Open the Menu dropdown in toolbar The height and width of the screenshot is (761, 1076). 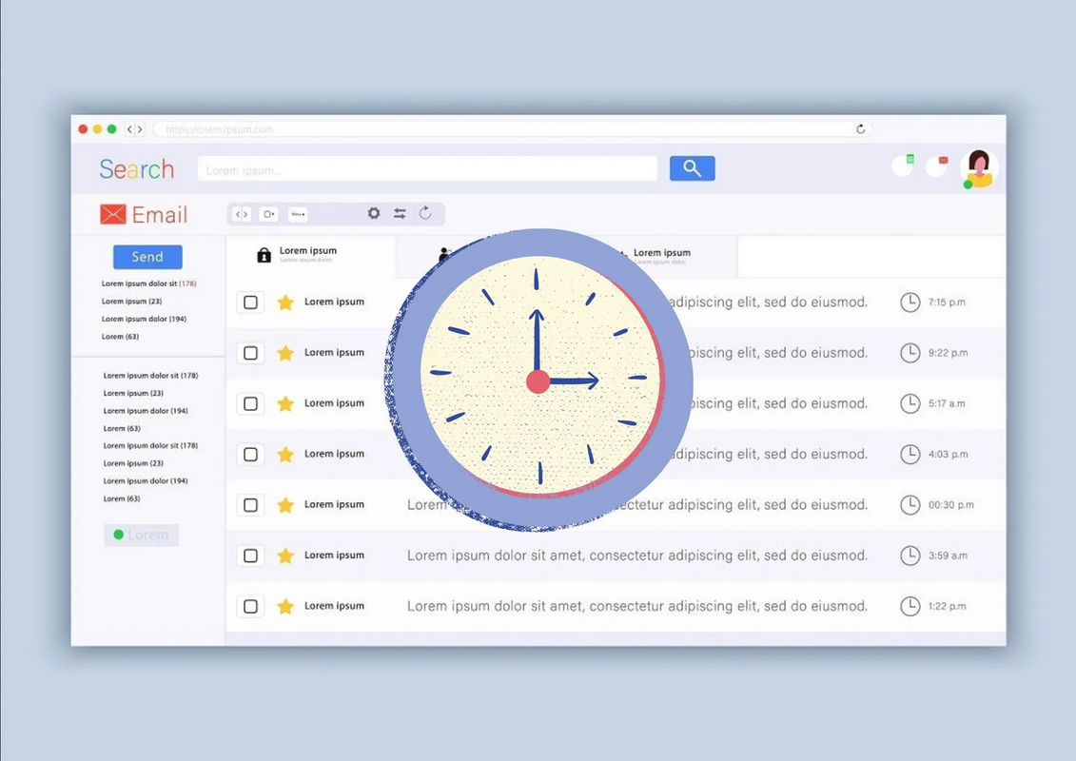click(298, 214)
